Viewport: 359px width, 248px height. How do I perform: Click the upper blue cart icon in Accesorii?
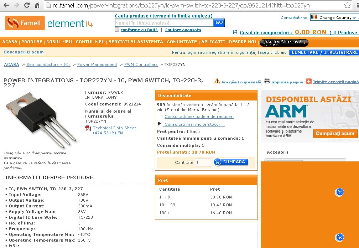[339, 192]
